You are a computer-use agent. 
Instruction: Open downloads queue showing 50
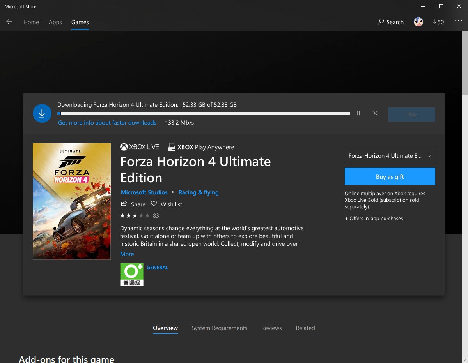[x=438, y=22]
